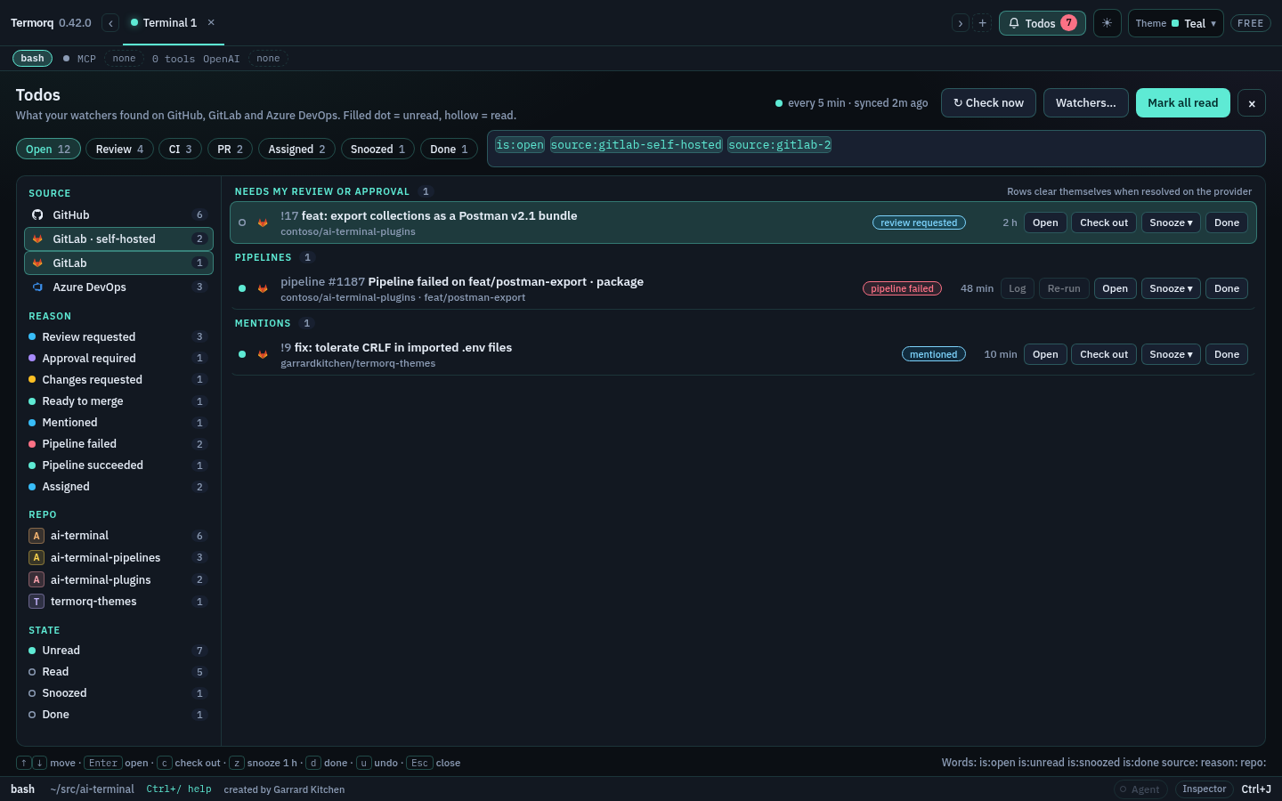Viewport: 1282px width, 801px height.
Task: Toggle GitLab source filter with count 1
Action: point(118,263)
